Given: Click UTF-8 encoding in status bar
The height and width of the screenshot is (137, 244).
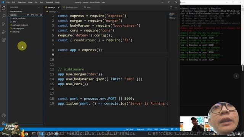Looking at the screenshot, I should 149,129.
